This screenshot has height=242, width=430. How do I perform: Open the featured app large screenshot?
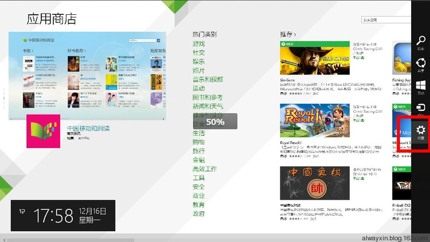pos(87,76)
